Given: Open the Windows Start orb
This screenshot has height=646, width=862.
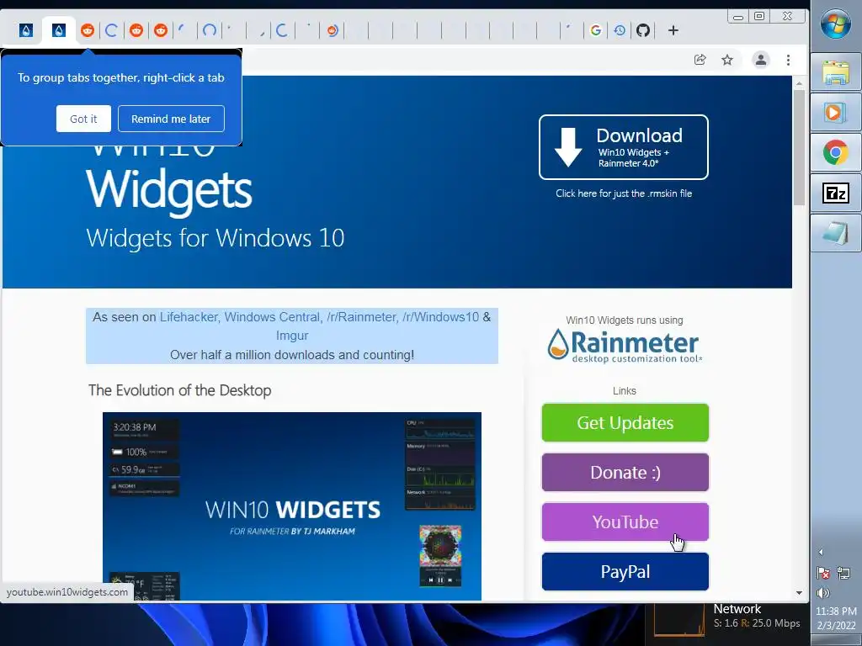Looking at the screenshot, I should 835,23.
